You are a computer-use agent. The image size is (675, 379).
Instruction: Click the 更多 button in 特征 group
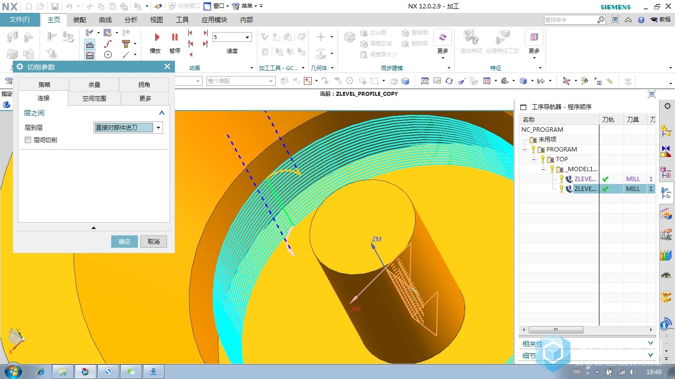click(x=534, y=44)
